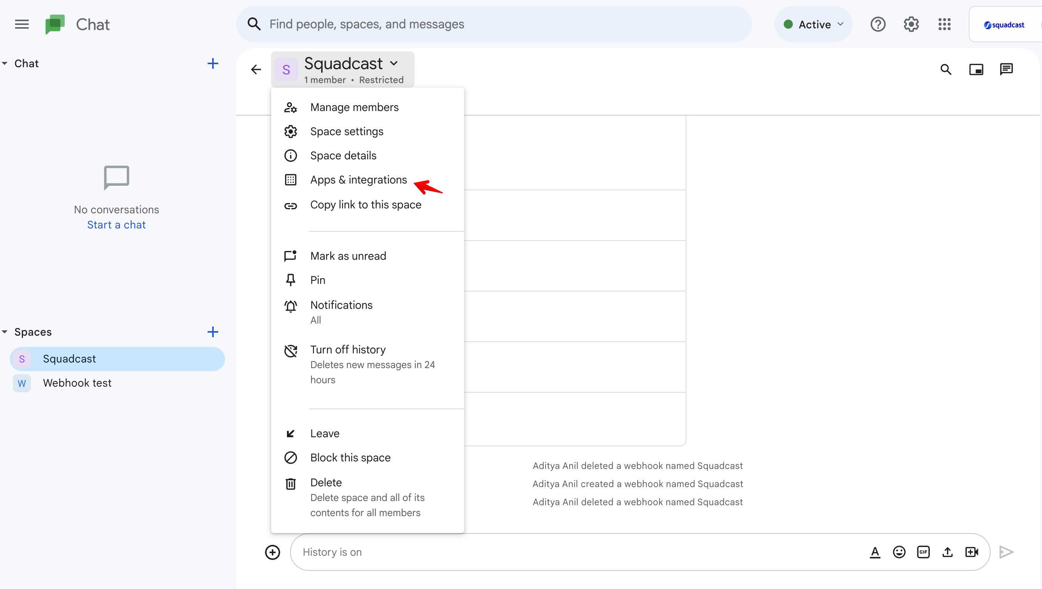Open the Google apps grid icon

944,24
